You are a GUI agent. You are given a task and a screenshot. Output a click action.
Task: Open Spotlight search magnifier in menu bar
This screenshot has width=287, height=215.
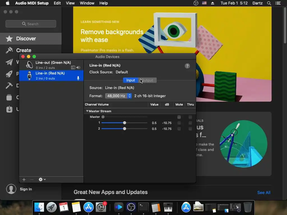pyautogui.click(x=269, y=3)
